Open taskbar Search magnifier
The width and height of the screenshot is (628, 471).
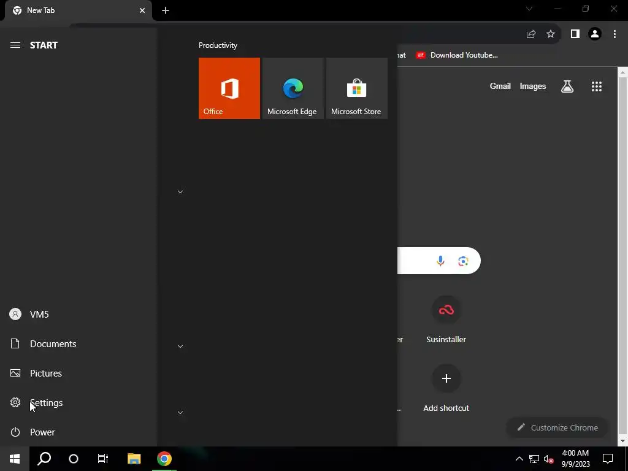pos(44,459)
